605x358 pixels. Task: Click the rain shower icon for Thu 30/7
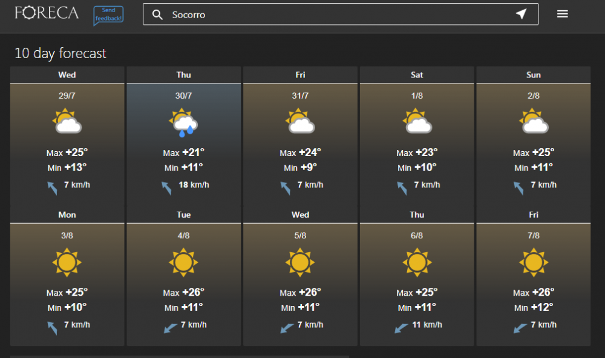coord(184,123)
